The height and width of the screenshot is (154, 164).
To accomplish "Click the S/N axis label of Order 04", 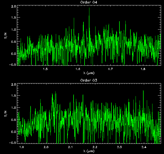I will click(5, 36).
